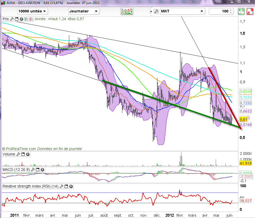Screen dimensions: 255x218
Task: Click the red down arrow in Prix panel
Action: (x=31, y=19)
